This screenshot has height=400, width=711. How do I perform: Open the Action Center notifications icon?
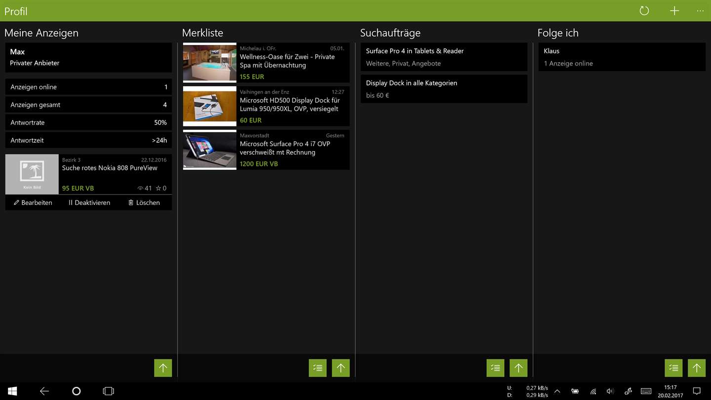tap(697, 391)
